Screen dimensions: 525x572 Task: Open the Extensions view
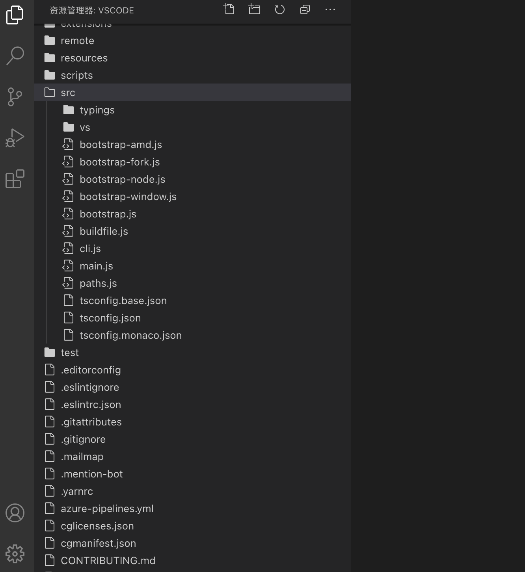pyautogui.click(x=15, y=179)
